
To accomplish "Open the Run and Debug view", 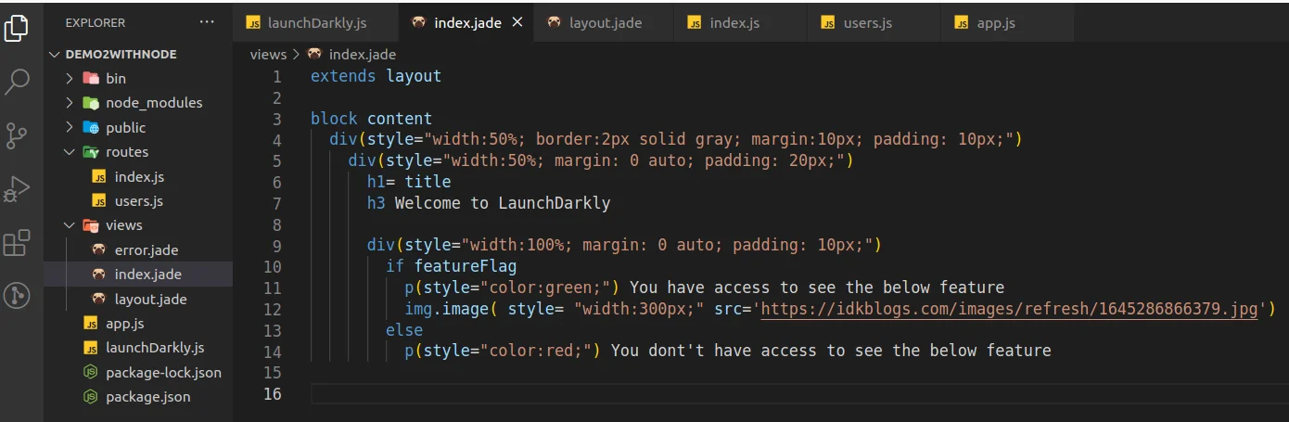I will click(x=17, y=189).
